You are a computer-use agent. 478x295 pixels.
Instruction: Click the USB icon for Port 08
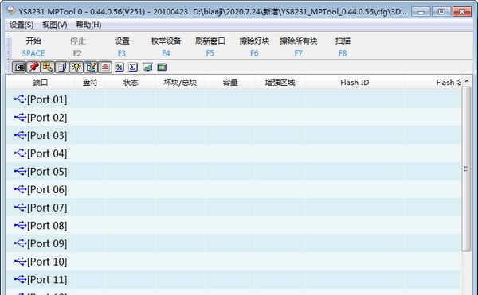(21, 225)
